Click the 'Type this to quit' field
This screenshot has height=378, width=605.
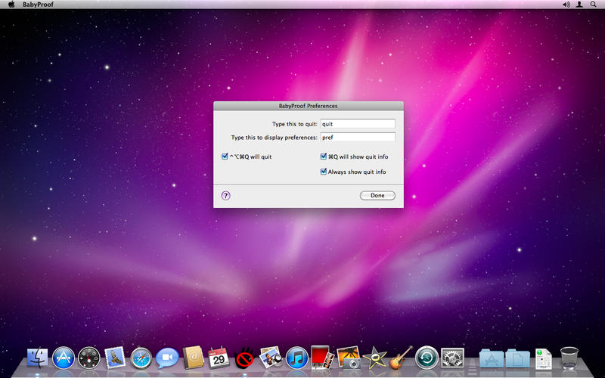[358, 124]
